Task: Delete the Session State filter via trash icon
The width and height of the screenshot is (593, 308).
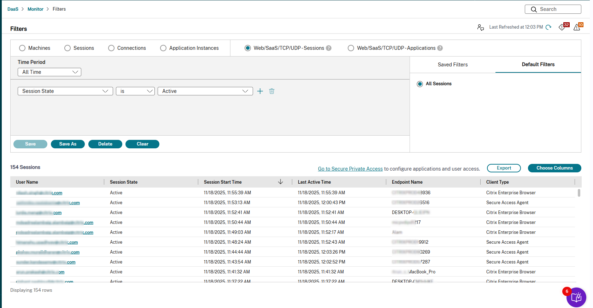Action: pyautogui.click(x=272, y=91)
